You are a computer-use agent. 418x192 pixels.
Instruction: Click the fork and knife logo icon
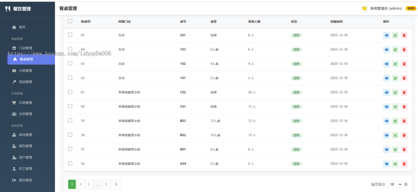pos(8,9)
